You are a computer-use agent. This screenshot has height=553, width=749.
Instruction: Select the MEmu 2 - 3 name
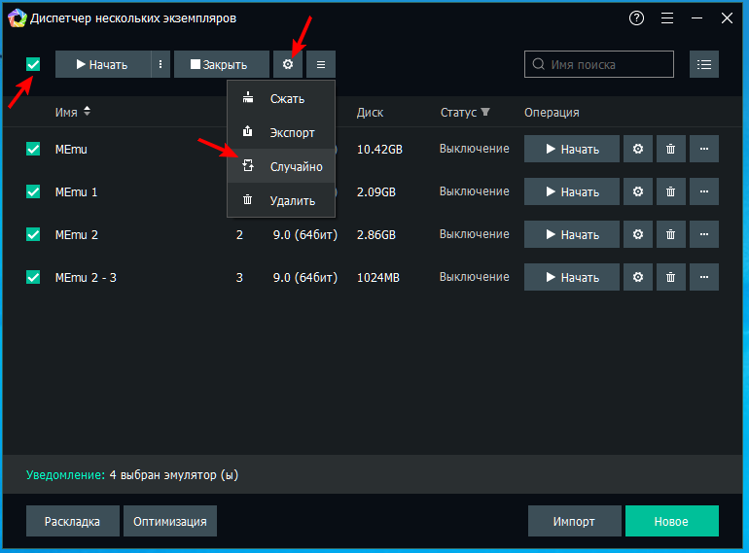pos(86,277)
